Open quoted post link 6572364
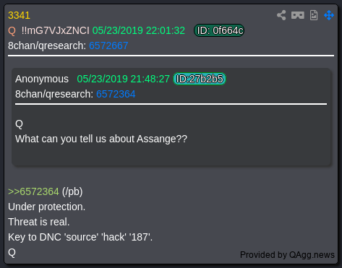The height and width of the screenshot is (268, 342). (116, 94)
